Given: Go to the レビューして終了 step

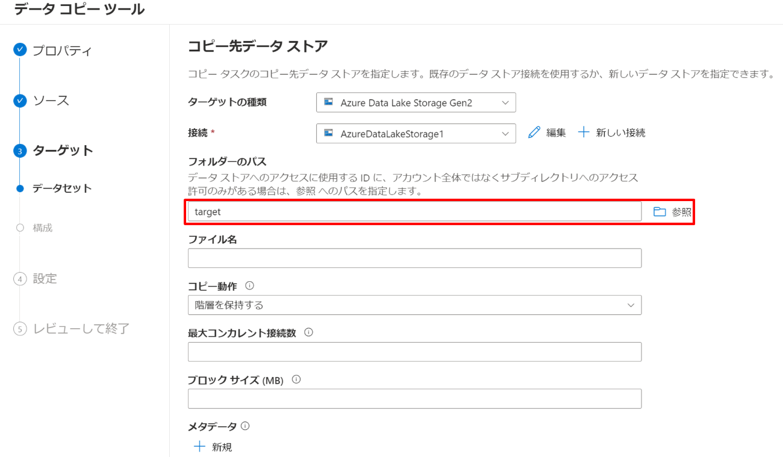Looking at the screenshot, I should (81, 329).
